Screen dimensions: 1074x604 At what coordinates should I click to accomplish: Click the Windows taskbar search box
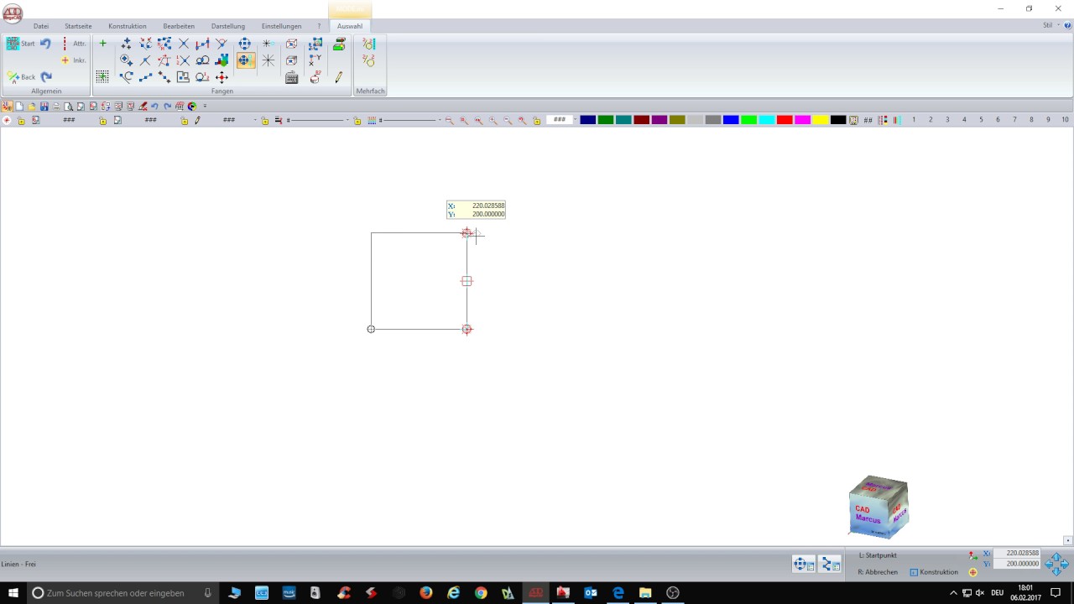point(124,593)
